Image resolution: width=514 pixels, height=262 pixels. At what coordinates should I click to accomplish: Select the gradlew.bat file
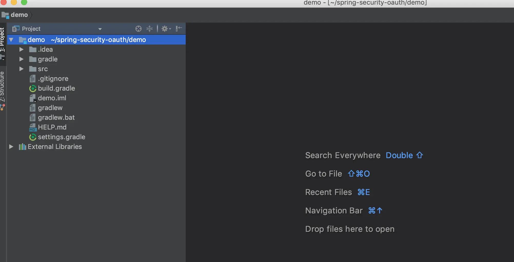[x=56, y=117]
